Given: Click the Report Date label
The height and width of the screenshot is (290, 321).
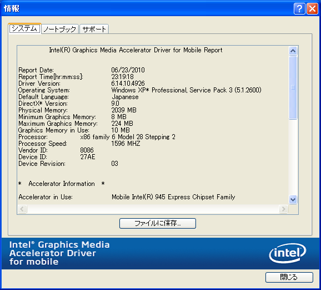Looking at the screenshot, I should coord(36,70).
